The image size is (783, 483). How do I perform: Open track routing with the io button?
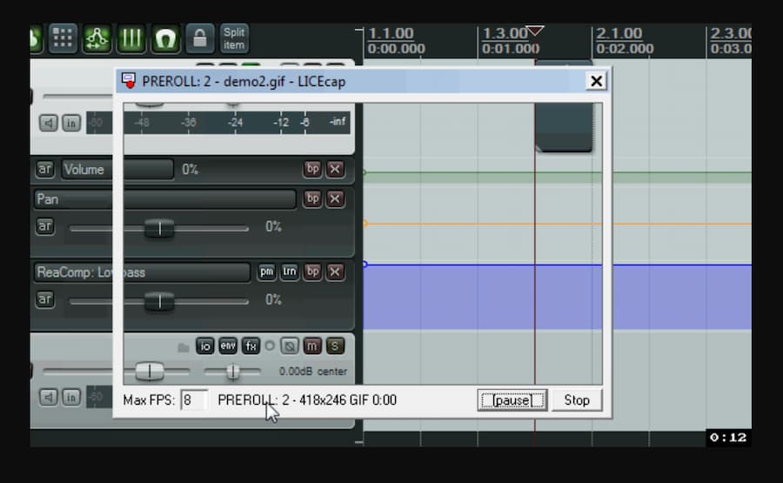tap(205, 346)
